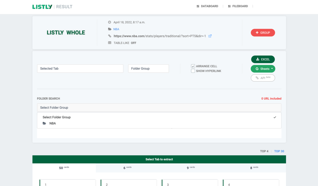This screenshot has height=186, width=318.
Task: Open the nba.com stats URL
Action: pyautogui.click(x=160, y=36)
